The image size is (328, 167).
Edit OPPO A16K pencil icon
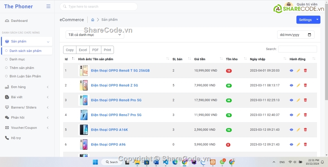(x=298, y=130)
